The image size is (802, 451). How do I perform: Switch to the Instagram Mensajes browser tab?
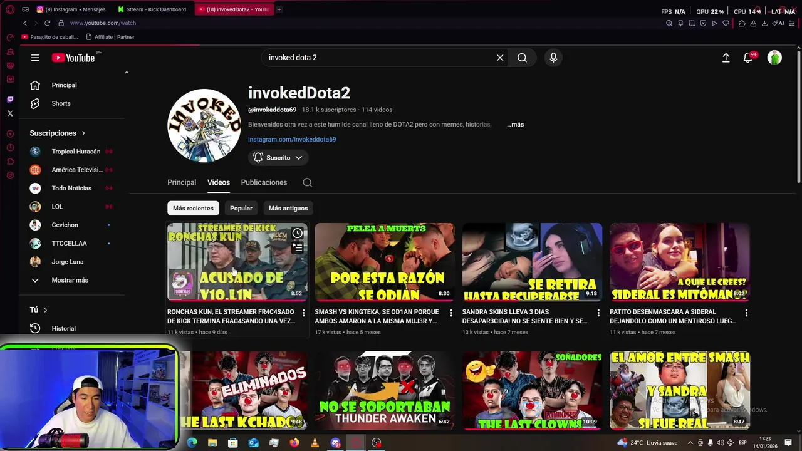point(72,9)
